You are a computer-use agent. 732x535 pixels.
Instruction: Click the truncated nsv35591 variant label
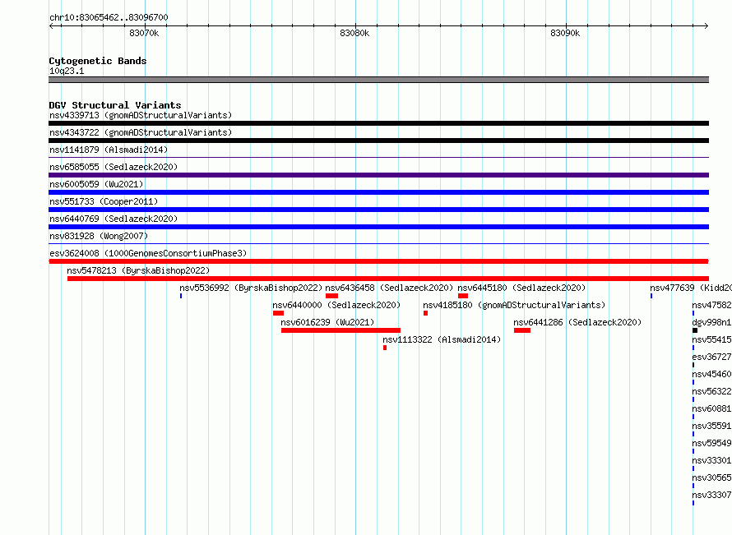coord(711,426)
